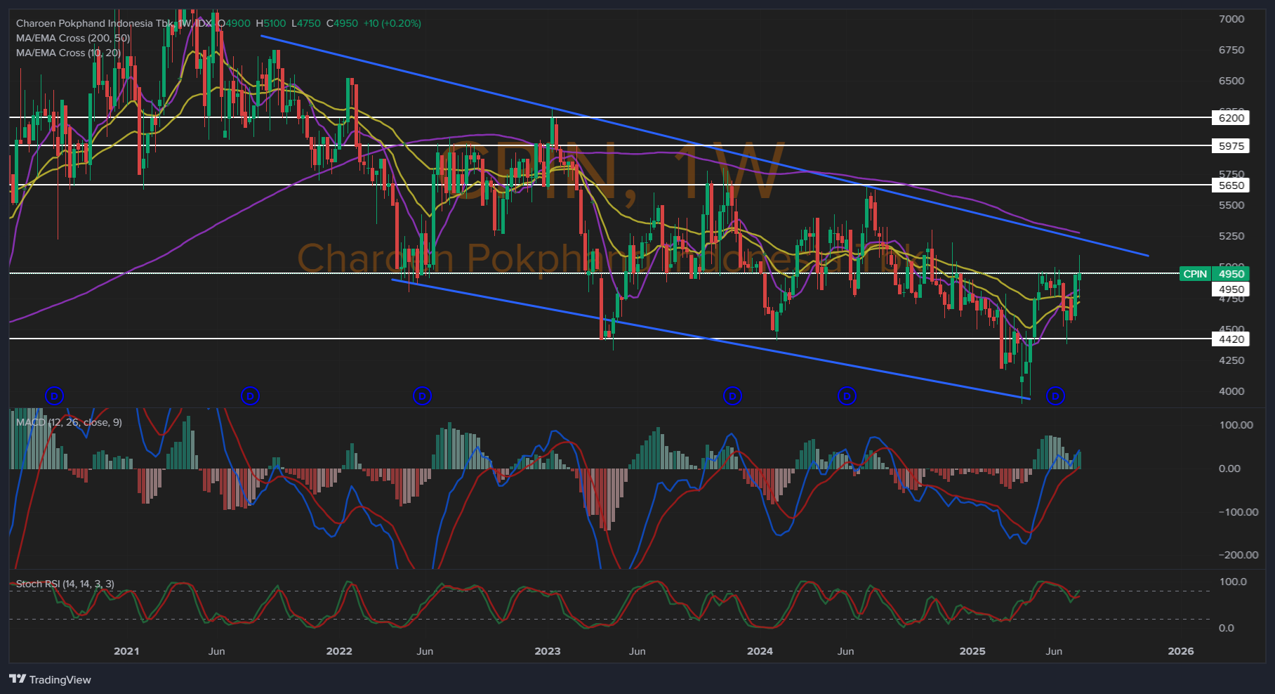Click 6750 on the price scale

1231,50
